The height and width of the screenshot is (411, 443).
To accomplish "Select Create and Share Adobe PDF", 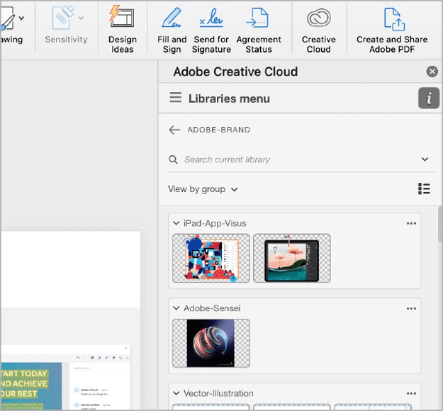I will coord(392,30).
